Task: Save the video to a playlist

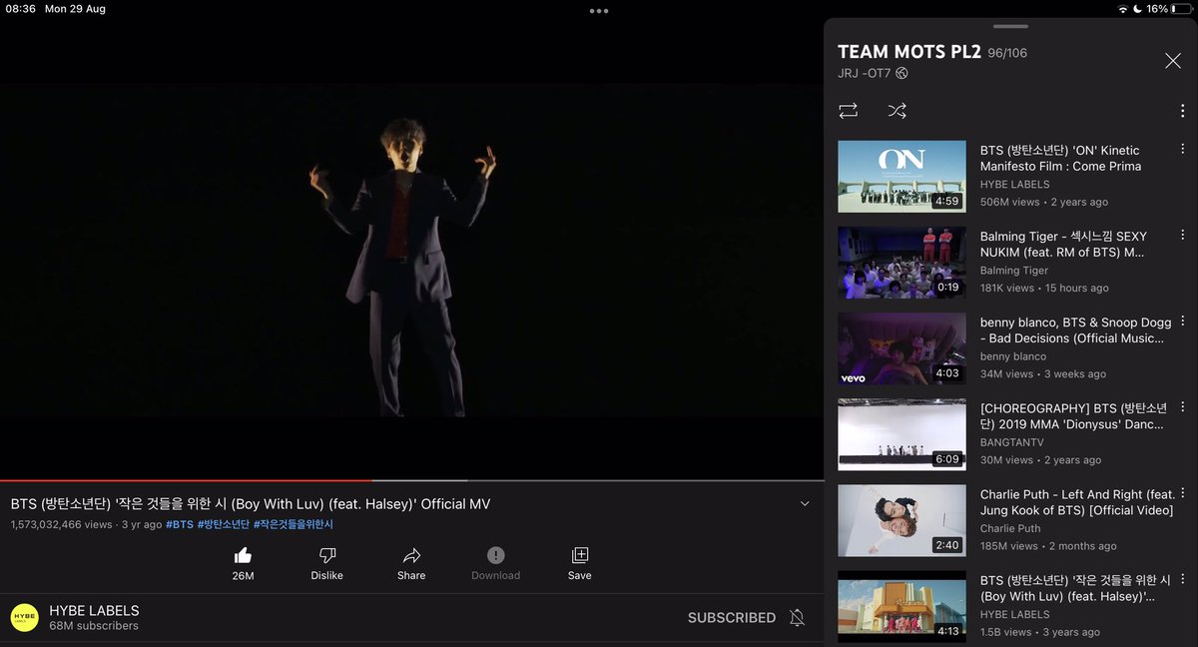Action: [x=580, y=555]
